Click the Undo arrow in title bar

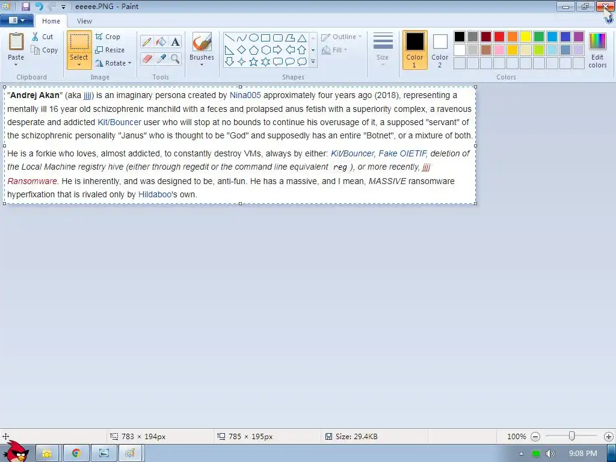coord(39,6)
